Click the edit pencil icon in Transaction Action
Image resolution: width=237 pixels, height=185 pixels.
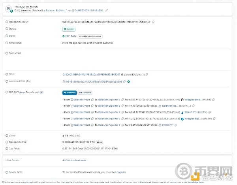tap(107, 9)
